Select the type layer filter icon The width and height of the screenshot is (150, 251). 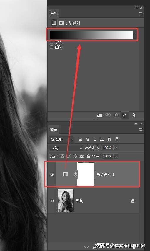95,139
